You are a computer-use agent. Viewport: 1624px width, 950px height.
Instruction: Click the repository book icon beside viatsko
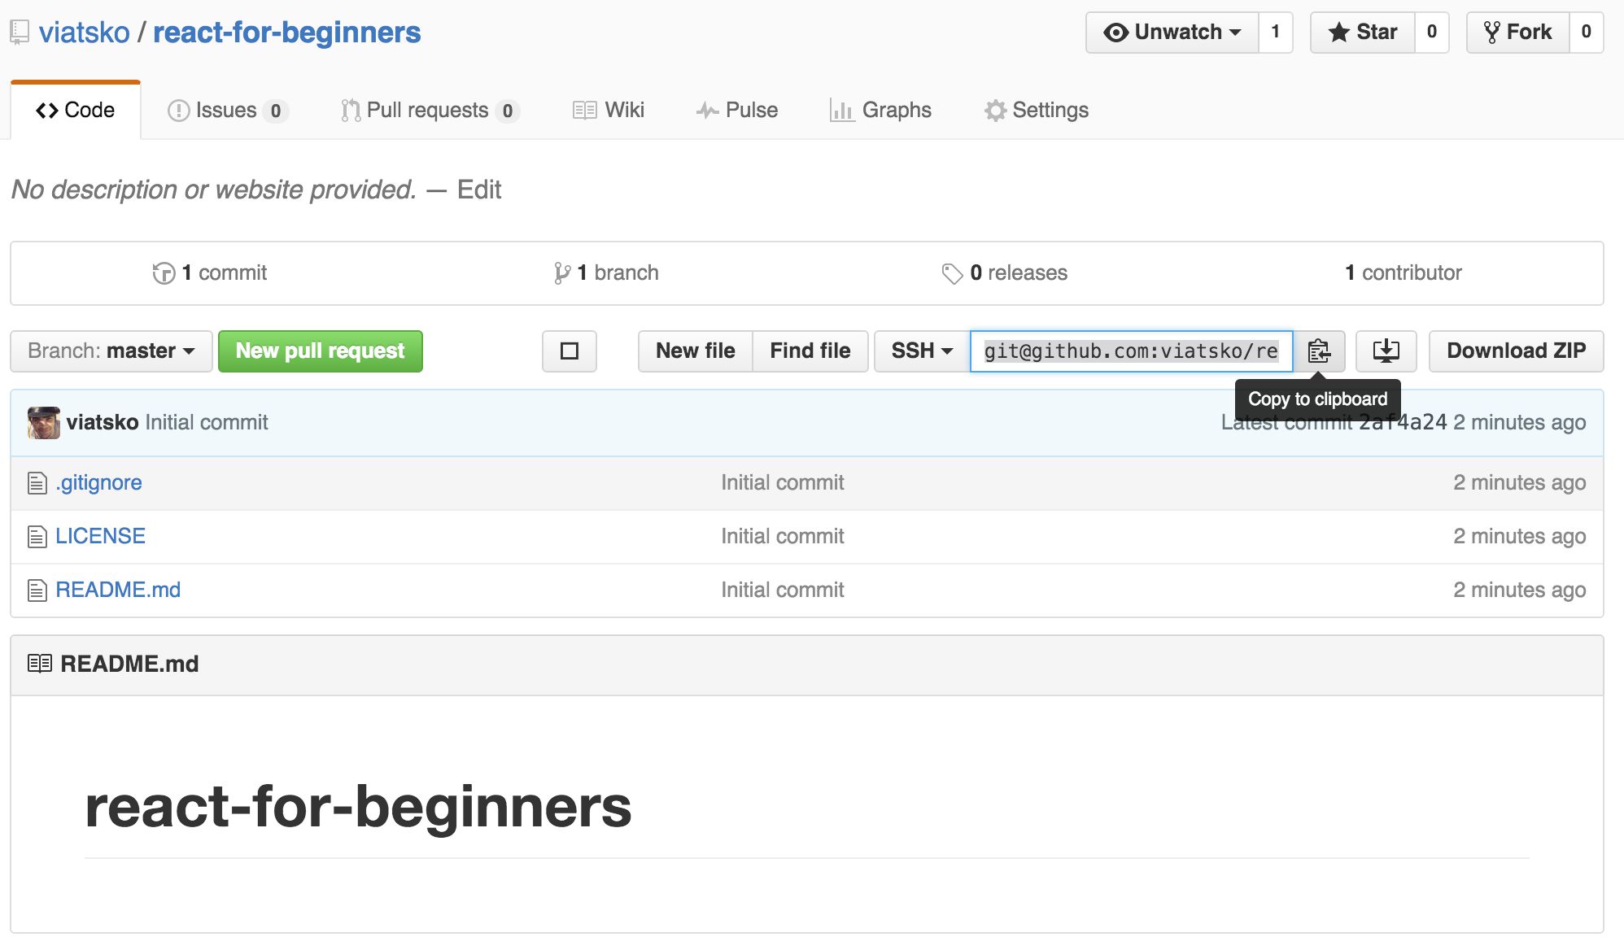20,33
